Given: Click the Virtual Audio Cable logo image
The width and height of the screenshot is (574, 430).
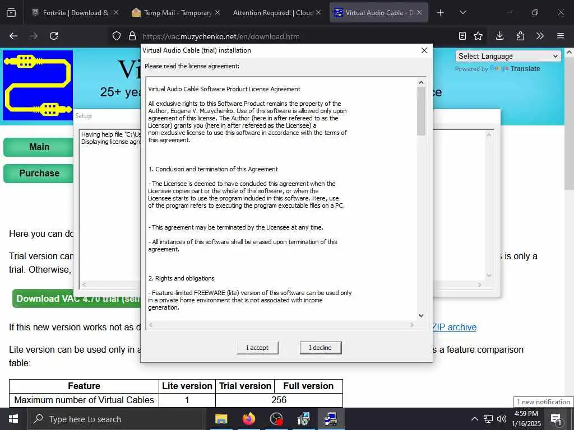Looking at the screenshot, I should (x=38, y=85).
